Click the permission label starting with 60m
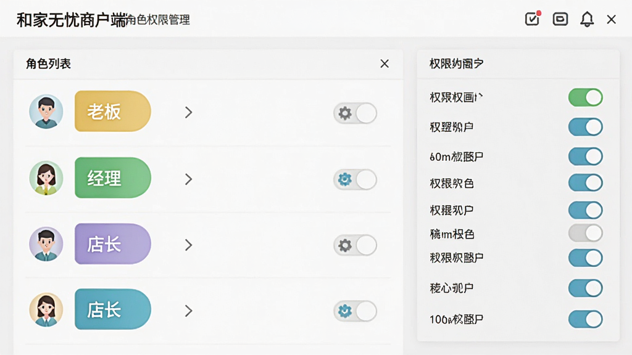 click(456, 157)
